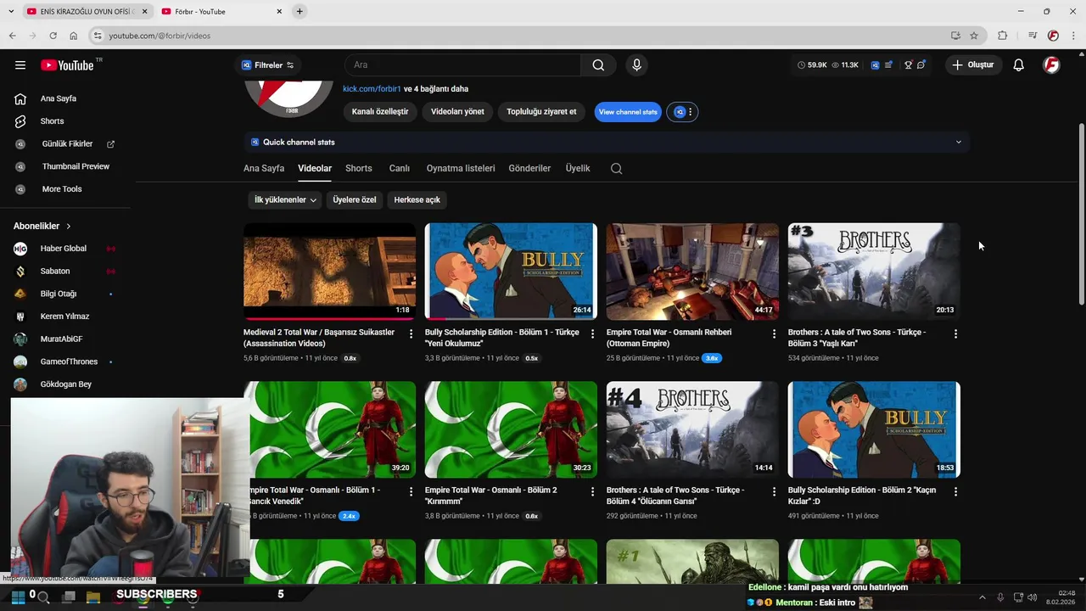The height and width of the screenshot is (611, 1086).
Task: Switch to the Canlı channel tab
Action: [400, 168]
